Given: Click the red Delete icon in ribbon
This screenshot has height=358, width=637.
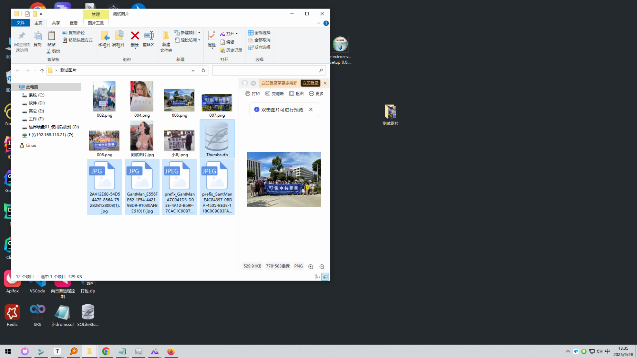Looking at the screenshot, I should click(135, 36).
